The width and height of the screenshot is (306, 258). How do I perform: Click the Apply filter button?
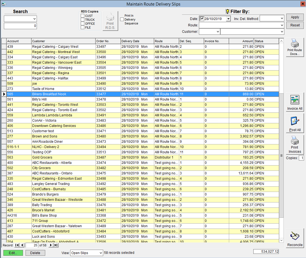tap(295, 17)
